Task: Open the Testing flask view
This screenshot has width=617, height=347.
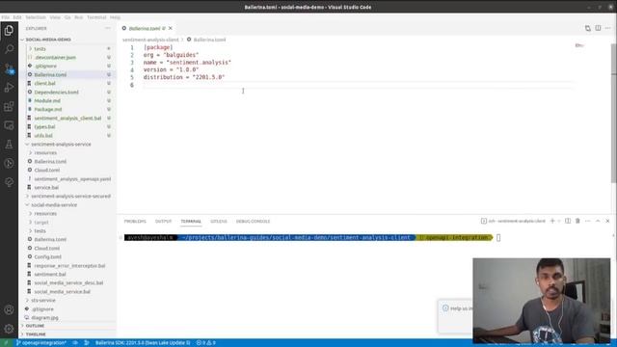Action: click(x=9, y=145)
